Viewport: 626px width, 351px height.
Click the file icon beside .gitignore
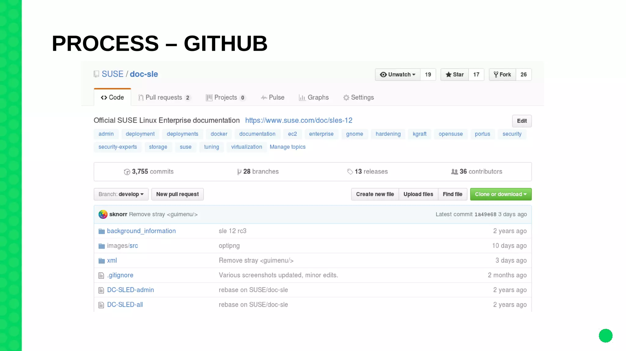[101, 276]
